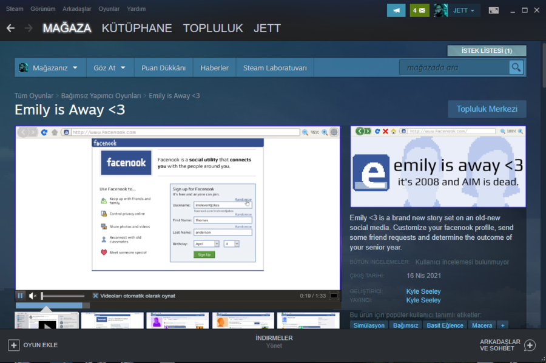Open the Göz At dropdown menu
This screenshot has height=363, width=546.
(110, 67)
